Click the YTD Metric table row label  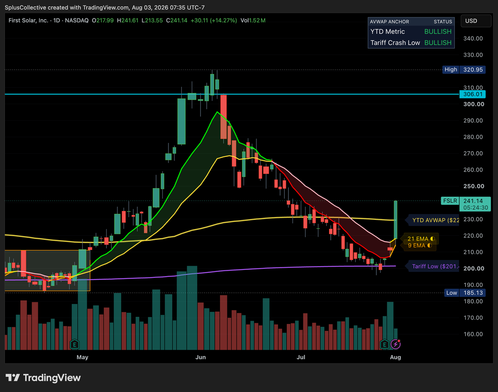click(388, 32)
